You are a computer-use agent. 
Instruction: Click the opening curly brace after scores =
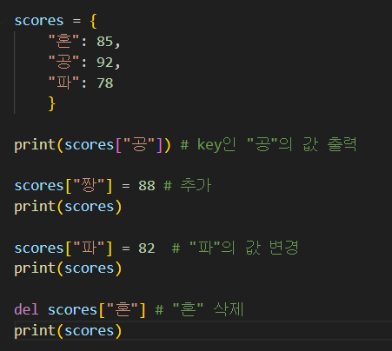point(93,21)
